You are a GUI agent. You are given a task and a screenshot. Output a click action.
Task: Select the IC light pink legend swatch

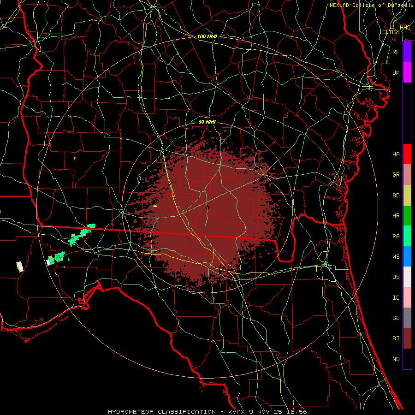point(407,297)
